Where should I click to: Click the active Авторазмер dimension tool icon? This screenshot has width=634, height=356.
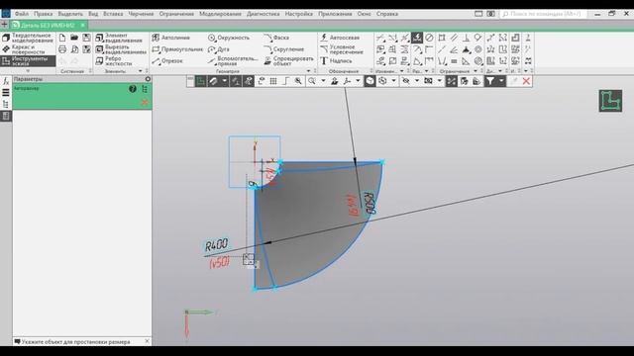click(417, 38)
